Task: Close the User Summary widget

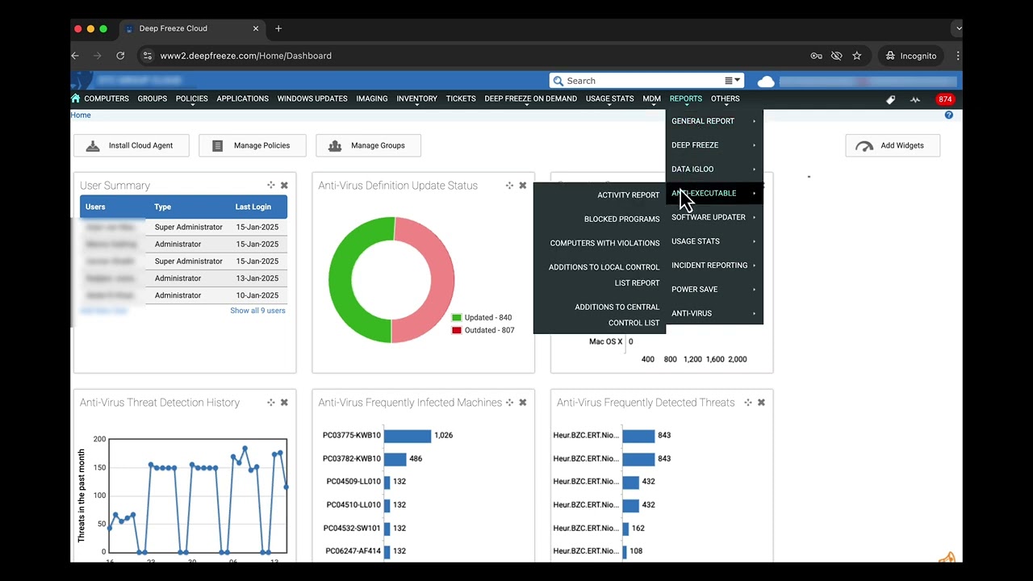Action: pos(284,186)
